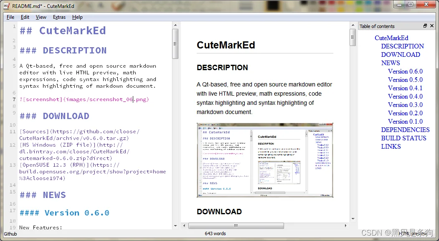This screenshot has width=439, height=241.
Task: Click the preview scrollbar down arrow
Action: tap(353, 219)
